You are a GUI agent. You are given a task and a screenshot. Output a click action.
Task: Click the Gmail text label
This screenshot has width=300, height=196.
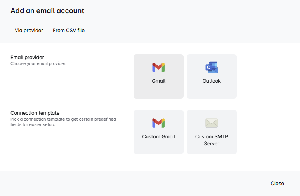[159, 81]
